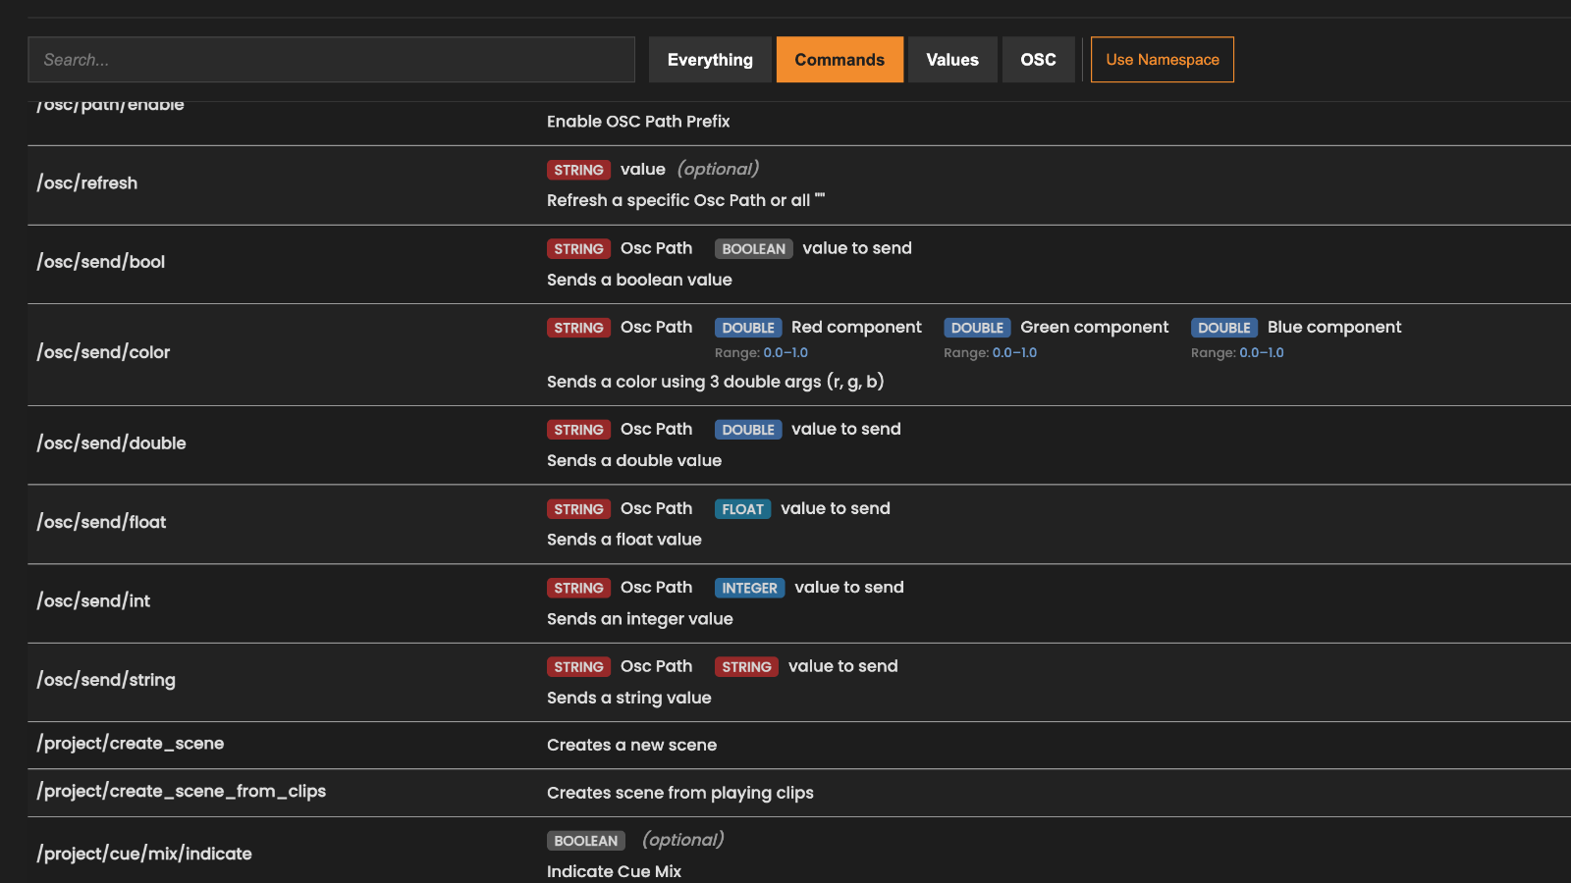Image resolution: width=1571 pixels, height=883 pixels.
Task: Click the /project/create_scene_from_clips command path
Action: click(182, 791)
